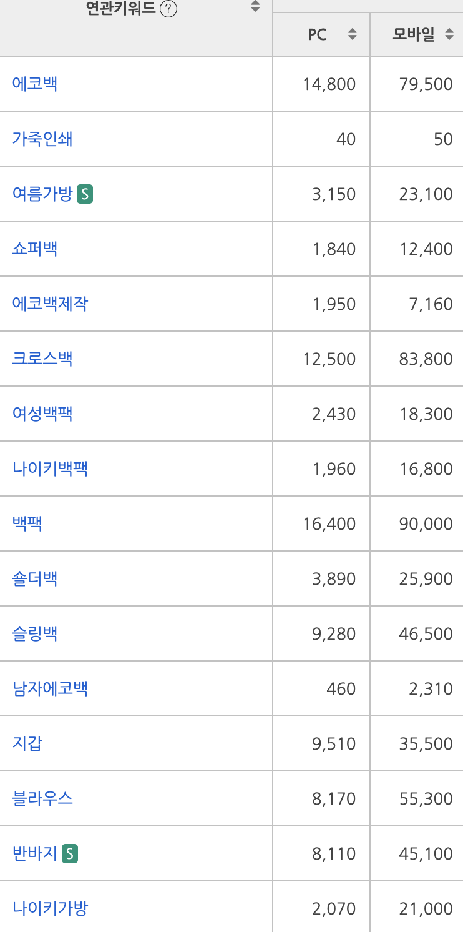Screen dimensions: 463x932
Task: Open the 숄더백 keyword link
Action: [x=35, y=579]
